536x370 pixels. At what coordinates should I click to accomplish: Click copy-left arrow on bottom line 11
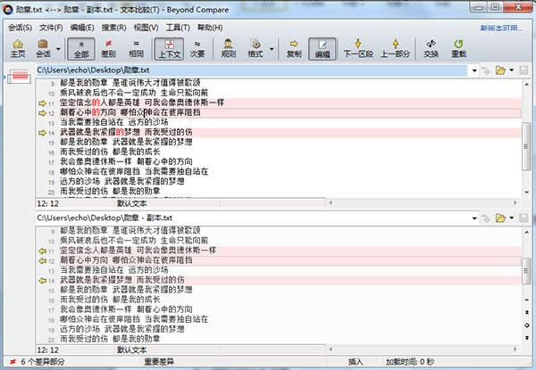click(x=42, y=251)
